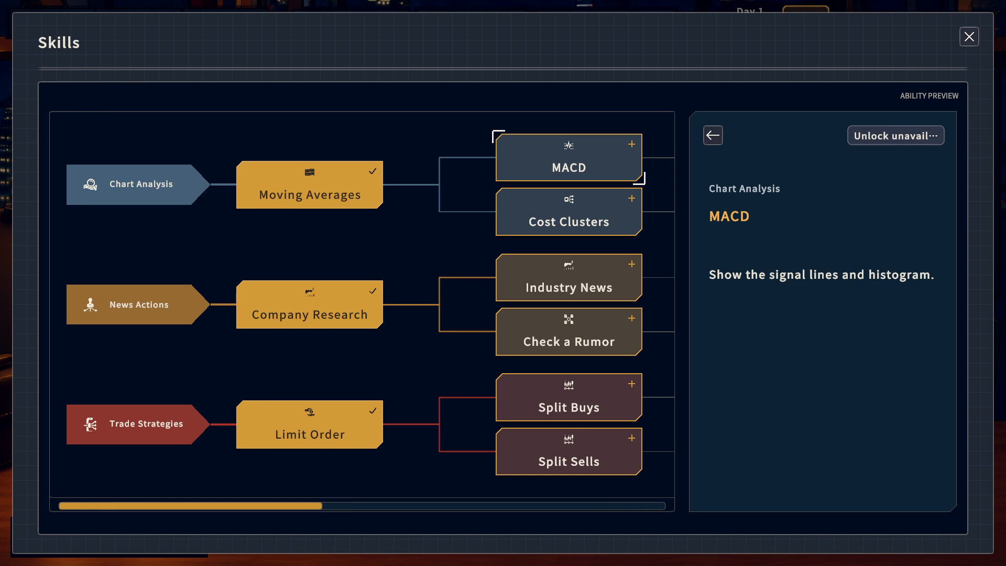Screen dimensions: 1006x566
Task: Click the orange MACD title in preview
Action: tap(729, 216)
